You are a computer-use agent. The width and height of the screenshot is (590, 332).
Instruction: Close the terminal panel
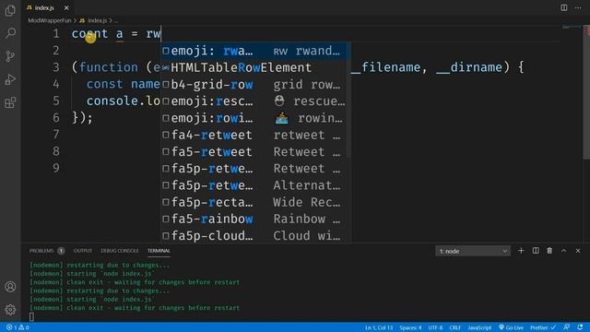(x=578, y=251)
